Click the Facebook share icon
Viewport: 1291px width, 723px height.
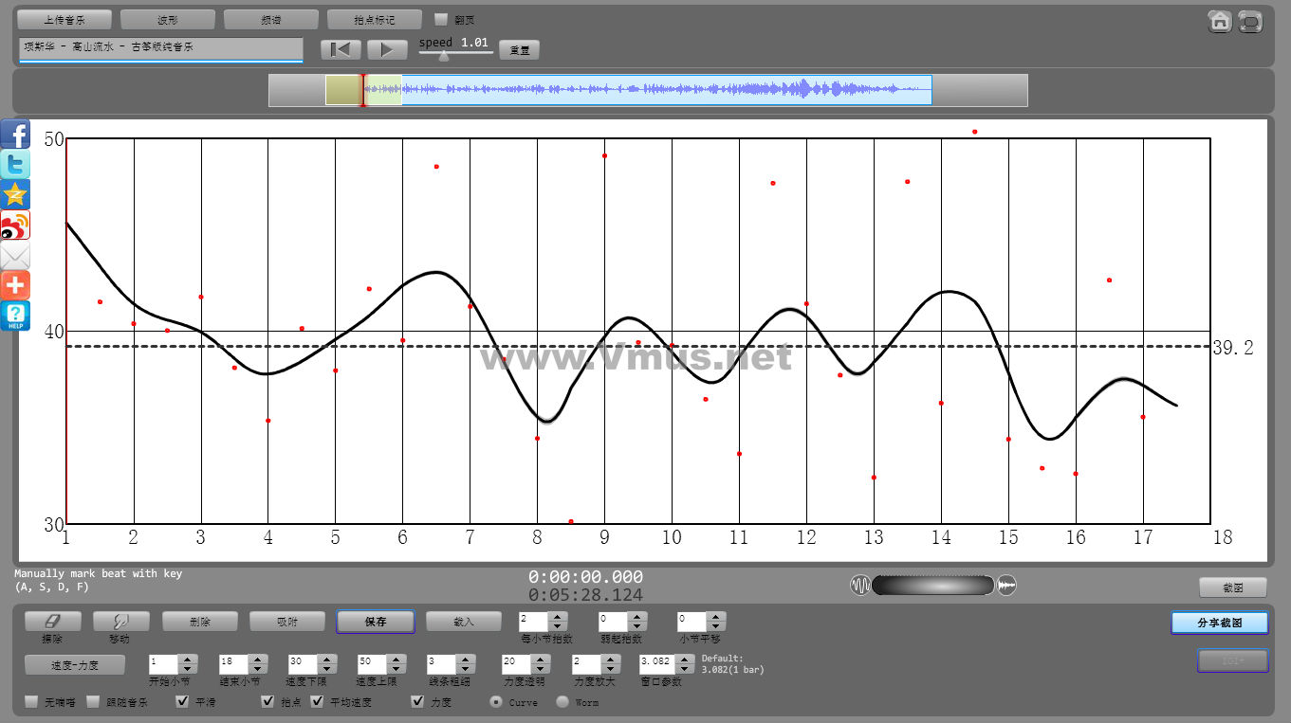(x=15, y=134)
